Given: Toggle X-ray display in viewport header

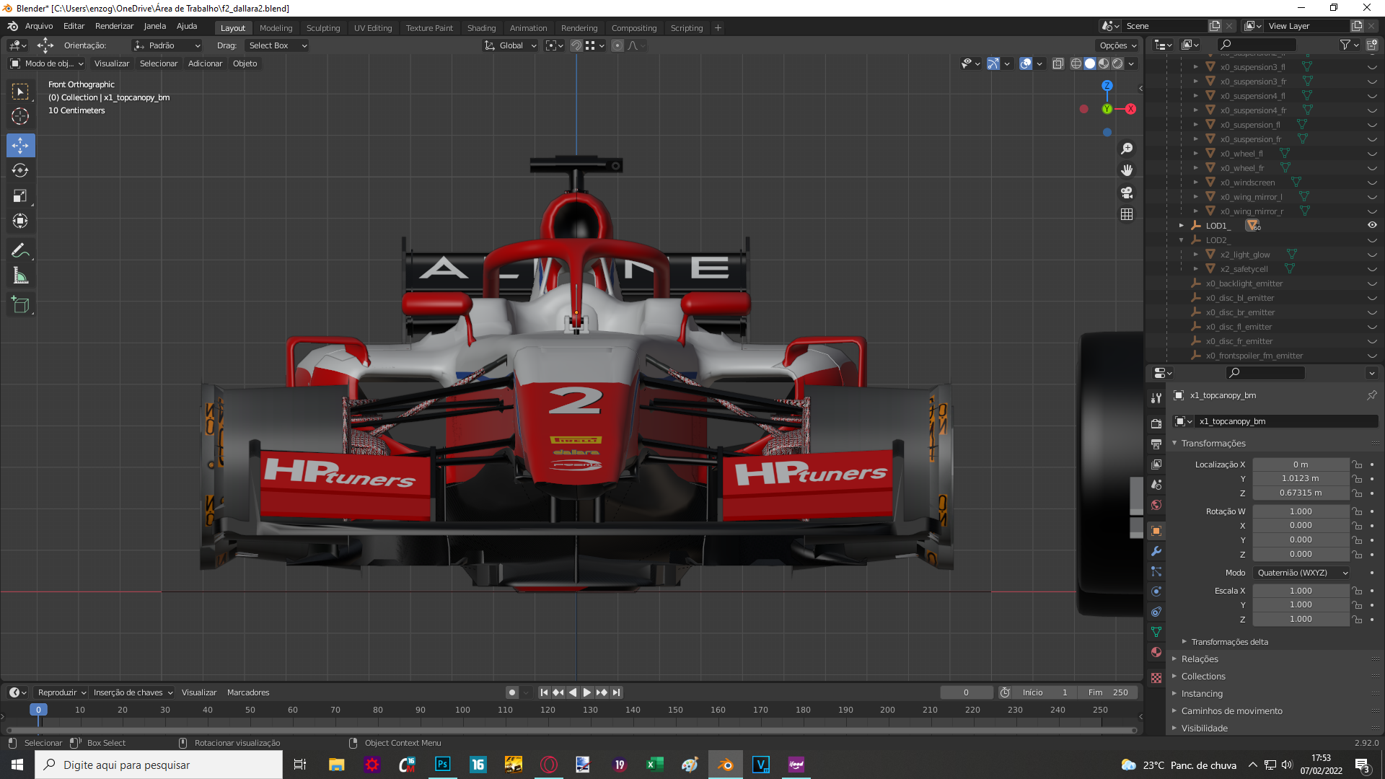Looking at the screenshot, I should click(1058, 63).
